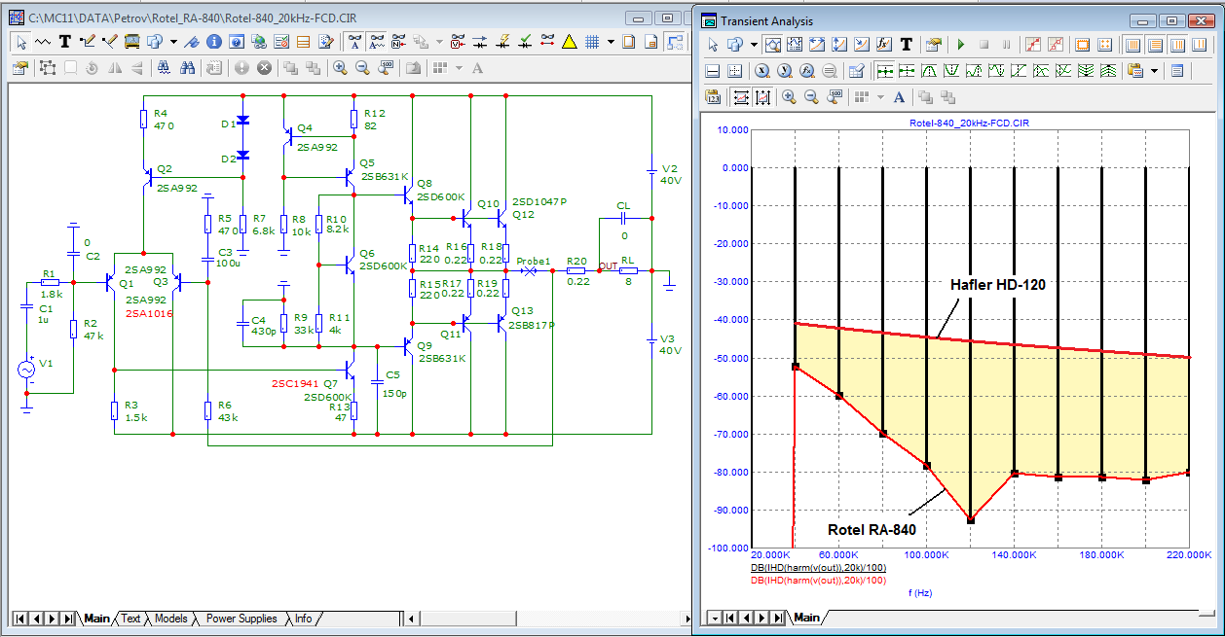
Task: Switch to the Power Supplies tab
Action: tap(241, 619)
